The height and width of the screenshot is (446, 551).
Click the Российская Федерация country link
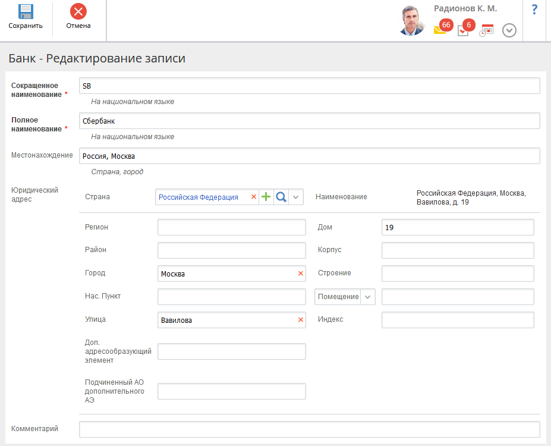point(198,197)
